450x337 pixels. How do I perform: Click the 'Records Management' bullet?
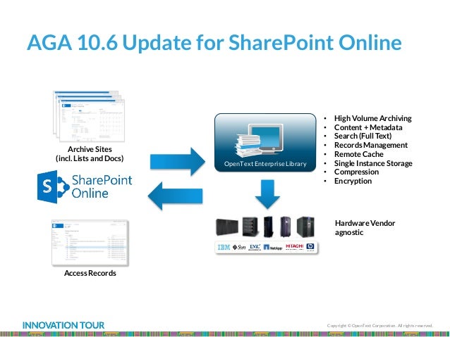pos(371,145)
